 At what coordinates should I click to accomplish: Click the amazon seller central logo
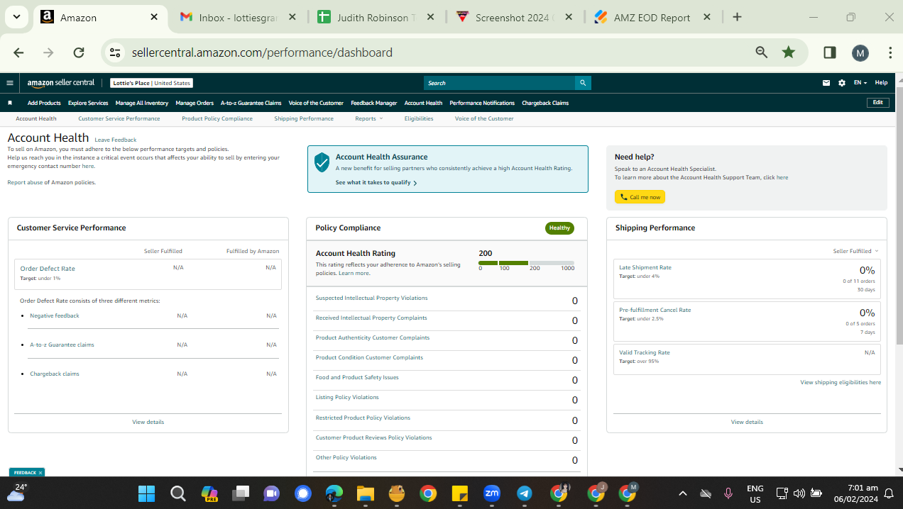[x=61, y=83]
